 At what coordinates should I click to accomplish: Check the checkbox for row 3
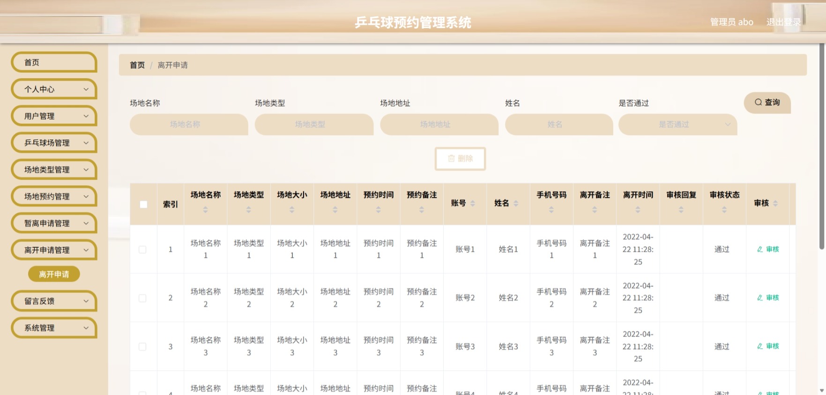[142, 347]
